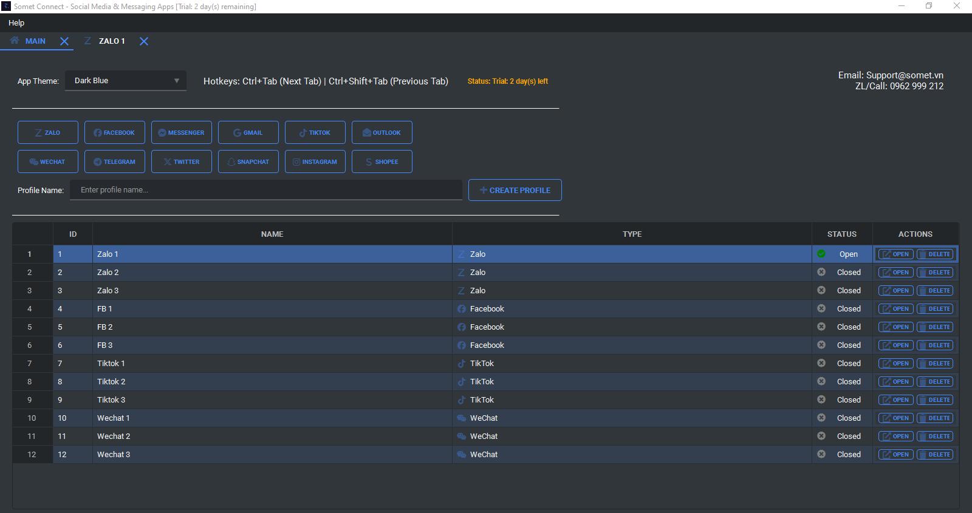Click the Telegram app button
Viewport: 972px width, 513px height.
(115, 161)
